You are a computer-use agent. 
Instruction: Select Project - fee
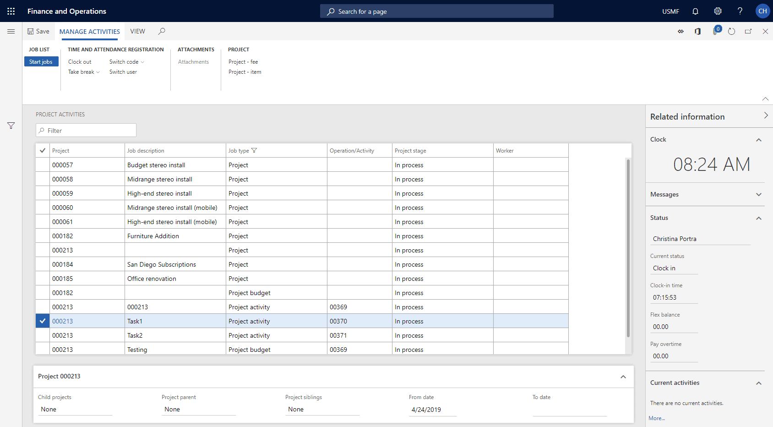click(x=243, y=61)
